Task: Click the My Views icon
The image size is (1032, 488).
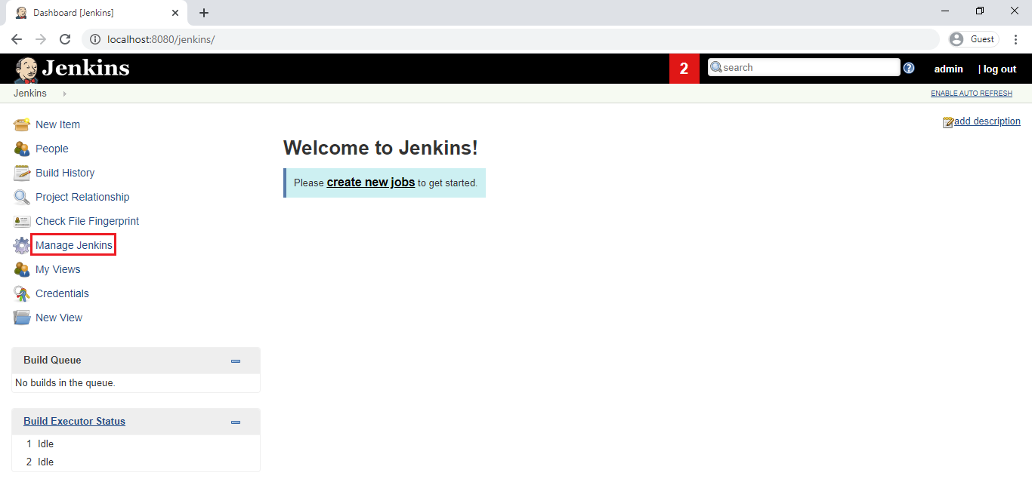Action: (x=22, y=269)
